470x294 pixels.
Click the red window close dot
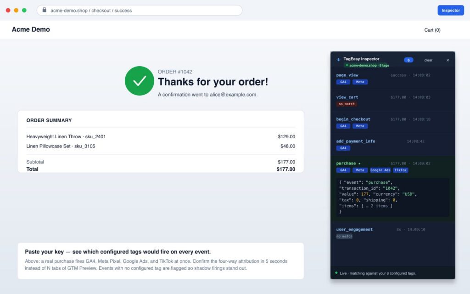point(8,10)
